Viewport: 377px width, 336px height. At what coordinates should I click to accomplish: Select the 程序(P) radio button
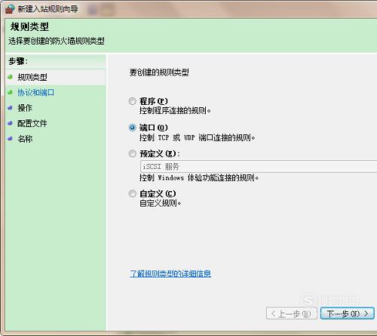pos(133,101)
